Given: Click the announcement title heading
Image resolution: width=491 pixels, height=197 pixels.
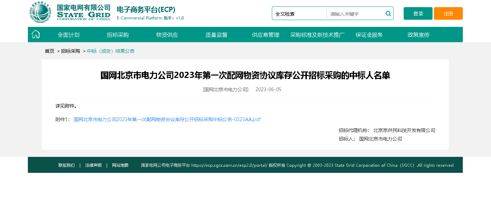Looking at the screenshot, I should (245, 76).
